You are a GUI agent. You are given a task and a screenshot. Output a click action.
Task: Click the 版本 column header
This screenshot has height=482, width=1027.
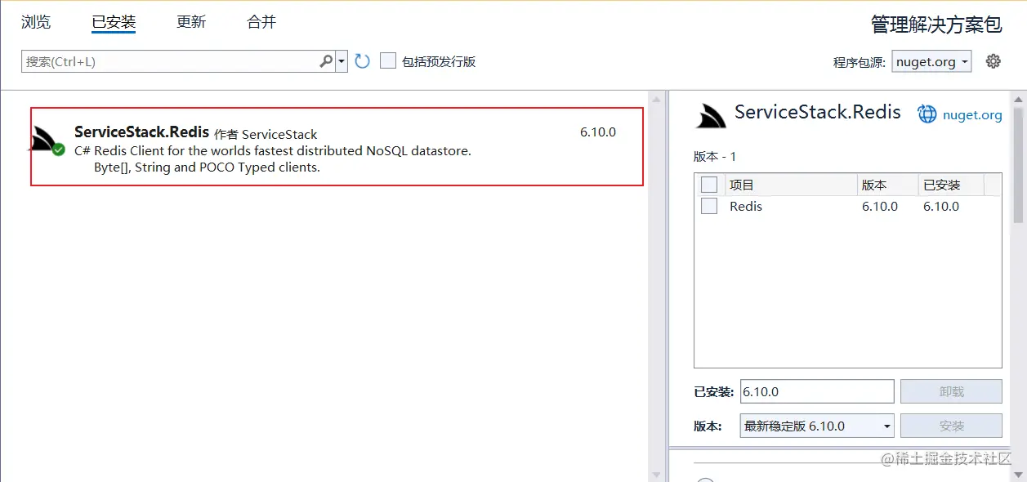tap(888, 185)
